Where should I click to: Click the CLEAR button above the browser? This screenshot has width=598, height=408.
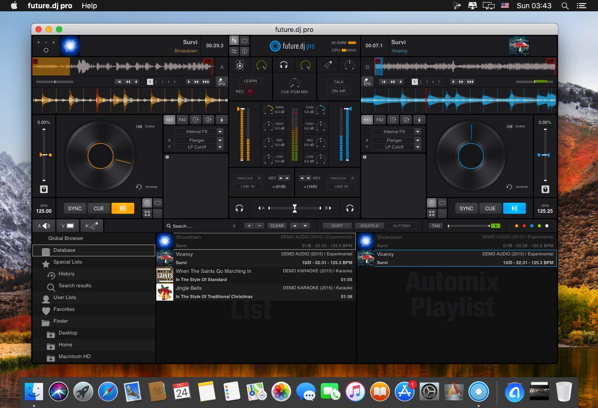tap(277, 225)
